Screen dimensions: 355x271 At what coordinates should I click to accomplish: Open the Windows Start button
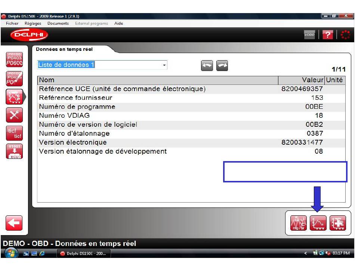[11, 253]
